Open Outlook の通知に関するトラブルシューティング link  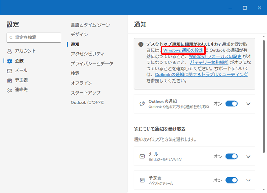coord(201,75)
